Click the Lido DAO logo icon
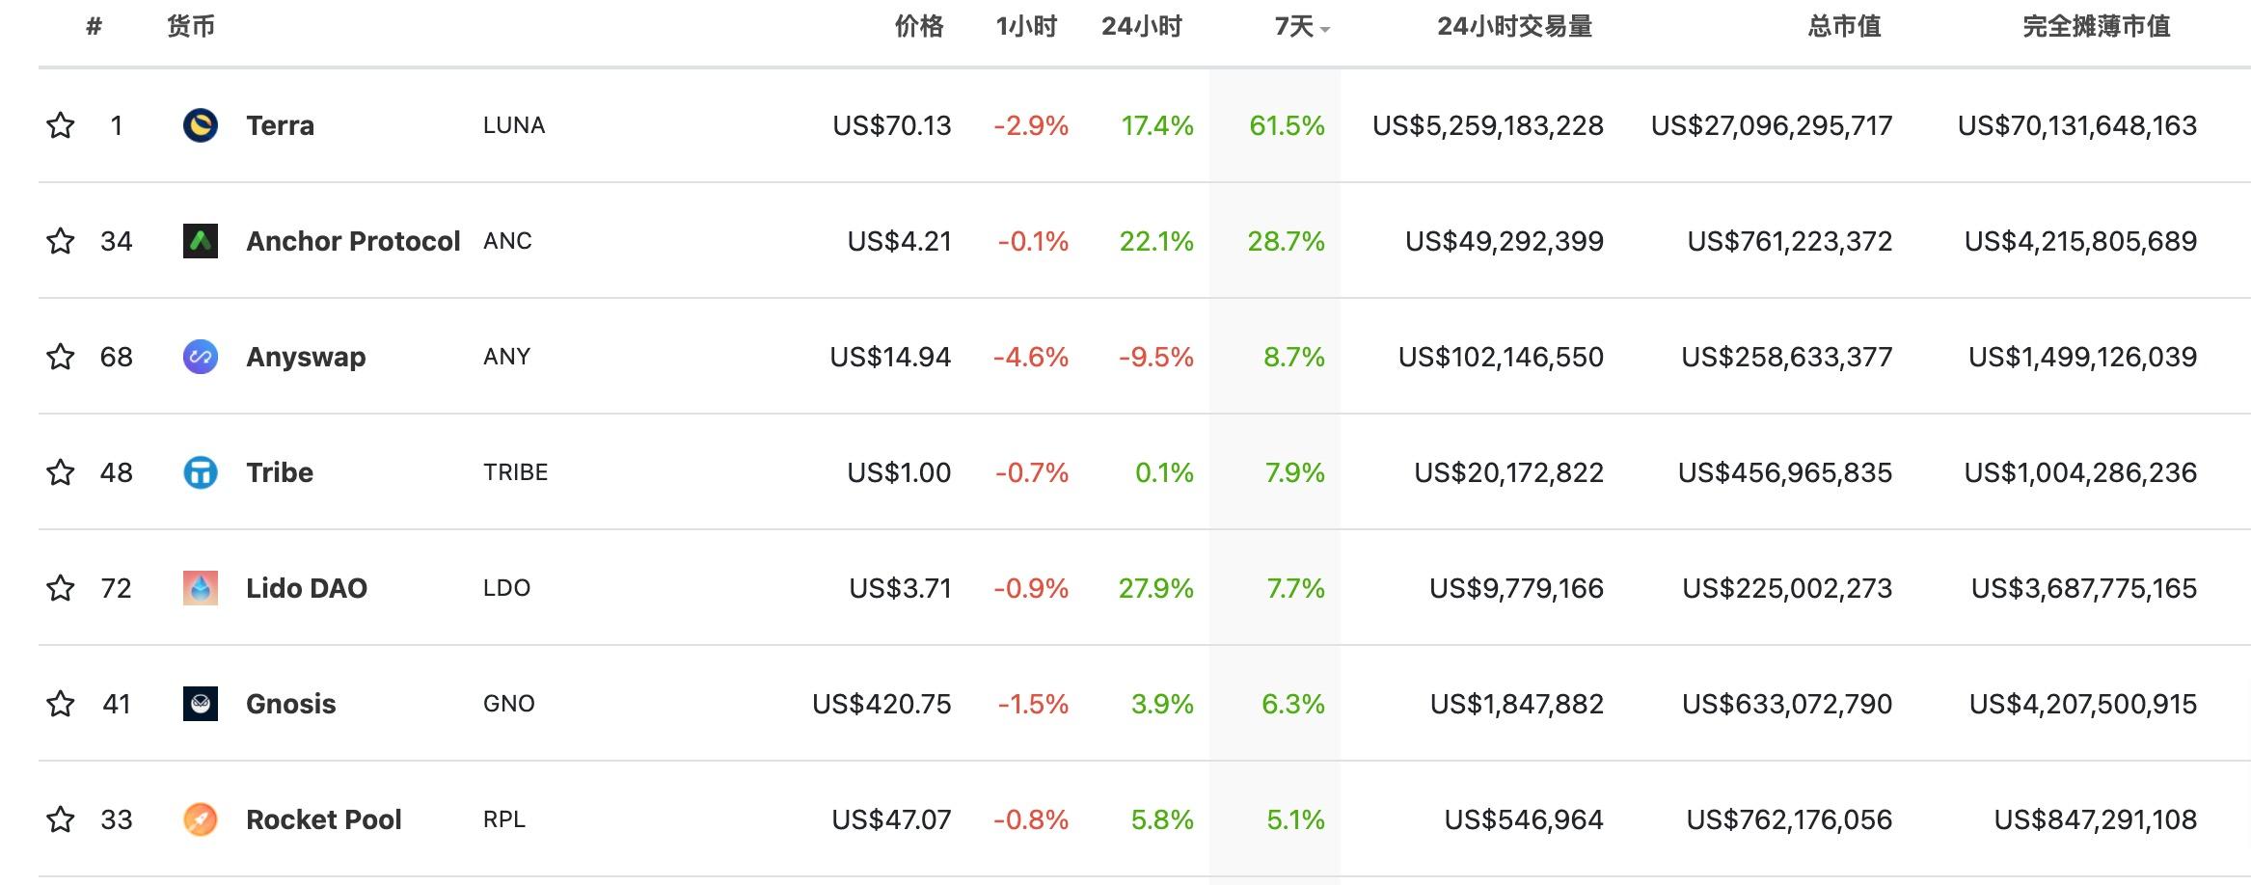The width and height of the screenshot is (2251, 885). (201, 588)
